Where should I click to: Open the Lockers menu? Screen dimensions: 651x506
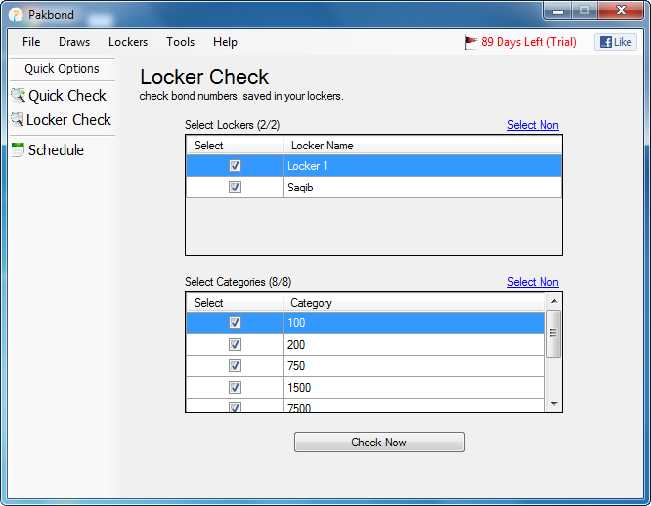click(128, 42)
